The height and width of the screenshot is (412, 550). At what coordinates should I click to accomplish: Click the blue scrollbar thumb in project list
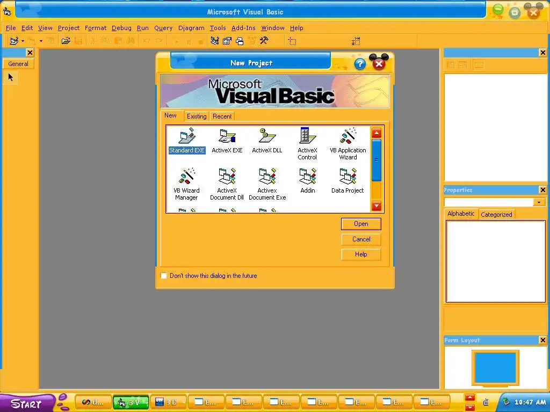click(377, 160)
